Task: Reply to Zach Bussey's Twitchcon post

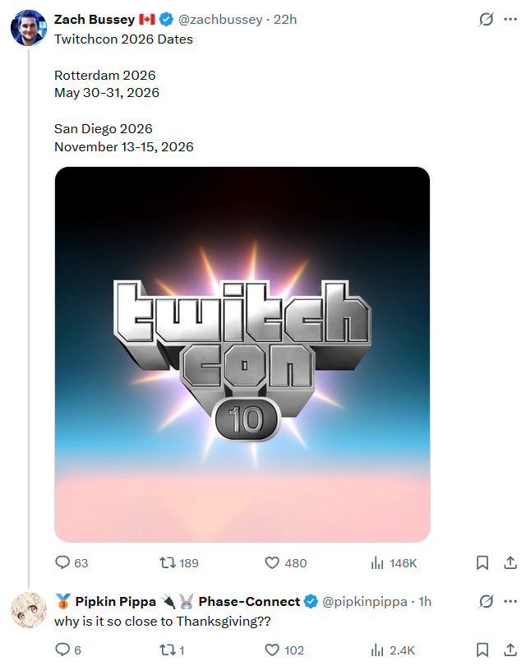Action: [x=62, y=563]
